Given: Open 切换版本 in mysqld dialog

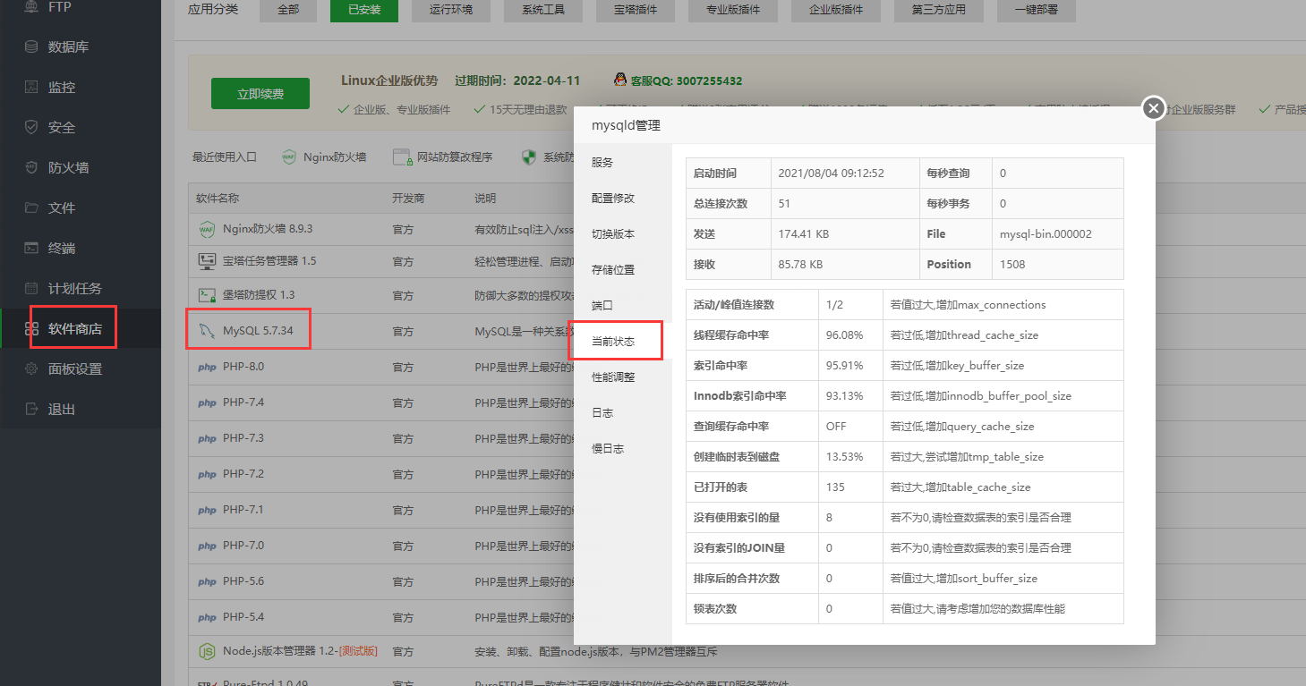Looking at the screenshot, I should tap(622, 234).
